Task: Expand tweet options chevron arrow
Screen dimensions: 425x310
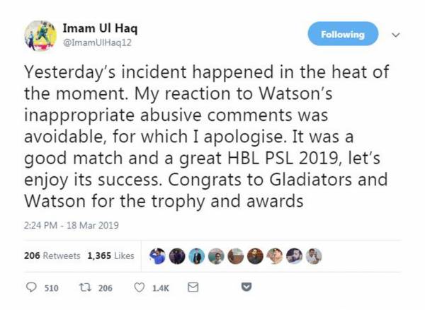Action: tap(396, 35)
